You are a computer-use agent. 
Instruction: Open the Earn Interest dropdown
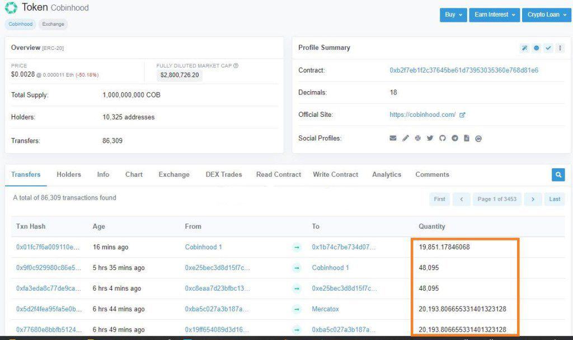pos(495,15)
